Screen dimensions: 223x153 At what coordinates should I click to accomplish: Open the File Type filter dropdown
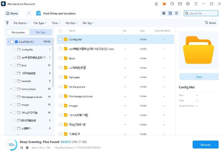(40, 23)
